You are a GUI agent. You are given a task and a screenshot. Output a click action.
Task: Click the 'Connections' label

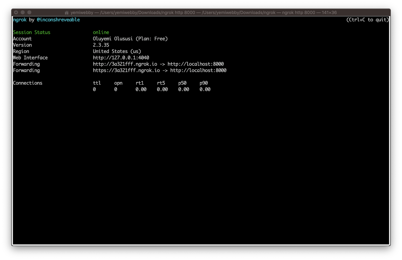[x=28, y=83]
